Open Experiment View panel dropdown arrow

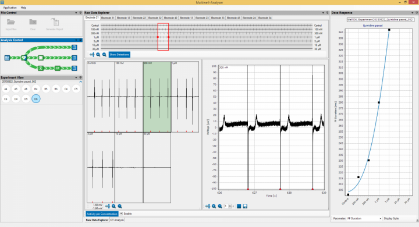point(76,77)
